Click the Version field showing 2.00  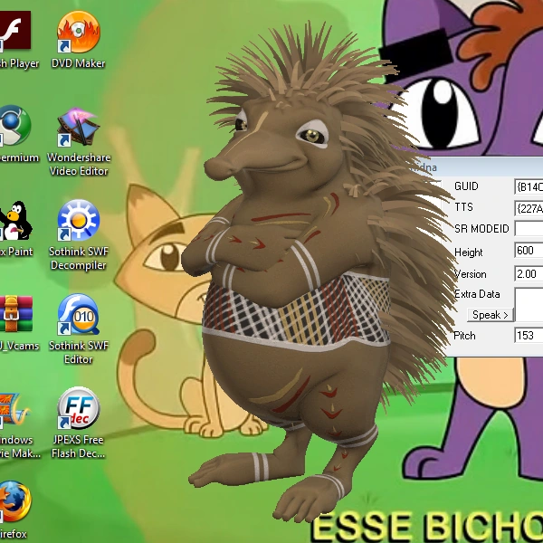point(529,273)
